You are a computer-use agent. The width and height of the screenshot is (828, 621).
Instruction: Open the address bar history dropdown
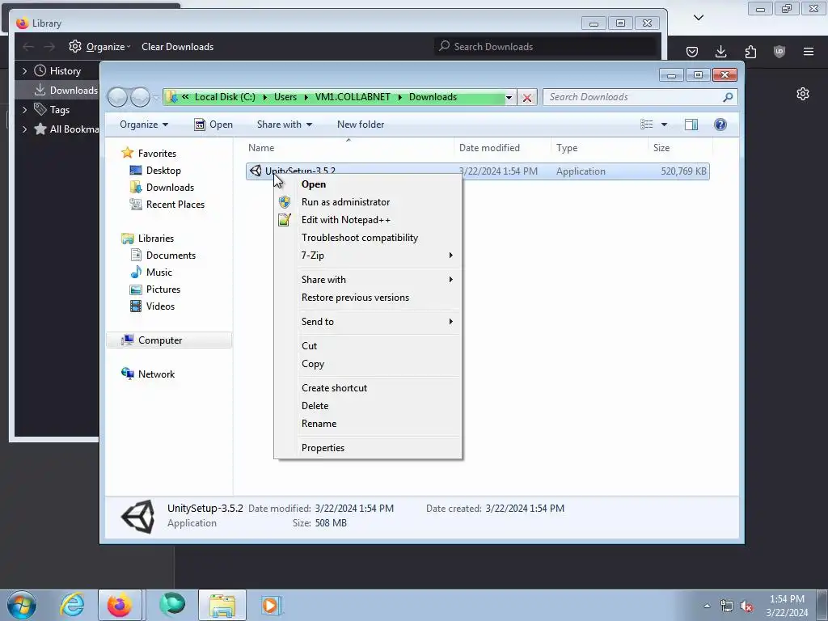point(509,97)
